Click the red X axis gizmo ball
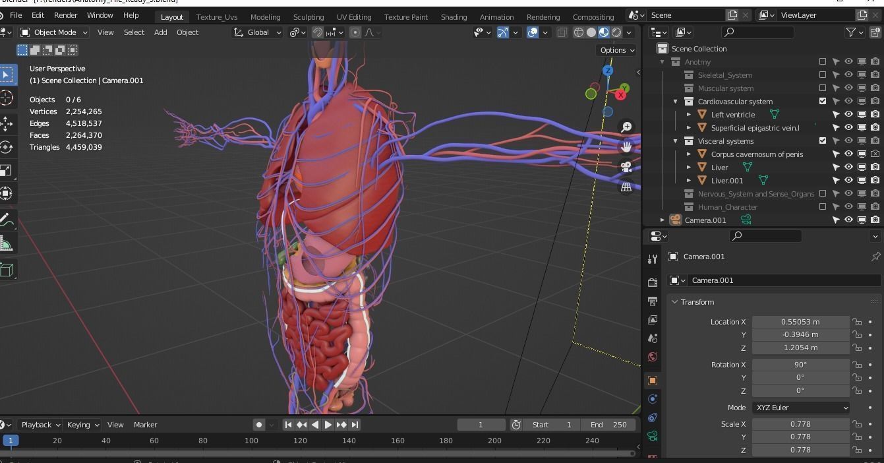 click(x=620, y=96)
